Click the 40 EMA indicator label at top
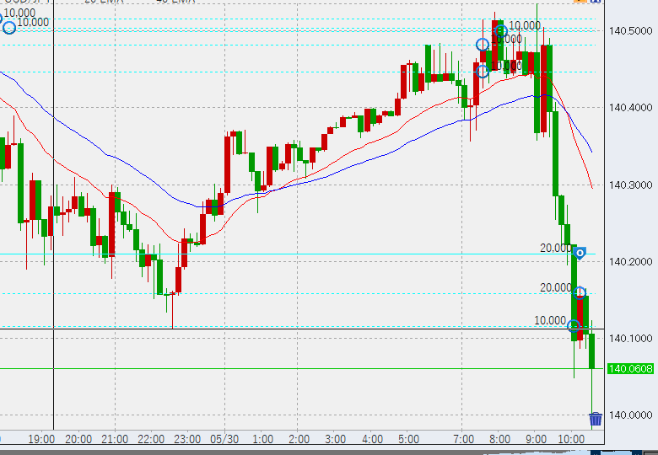 coord(175,3)
